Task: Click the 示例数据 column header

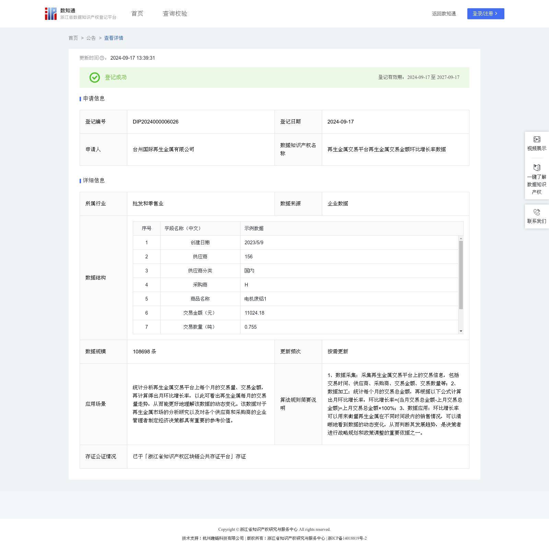Action: click(x=352, y=229)
